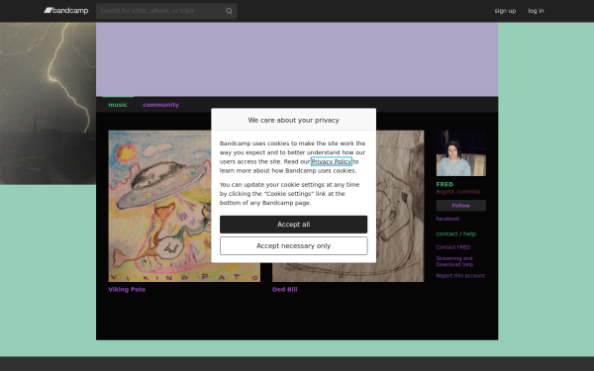Open the Viking Pato title link
This screenshot has width=594, height=371.
[x=127, y=289]
